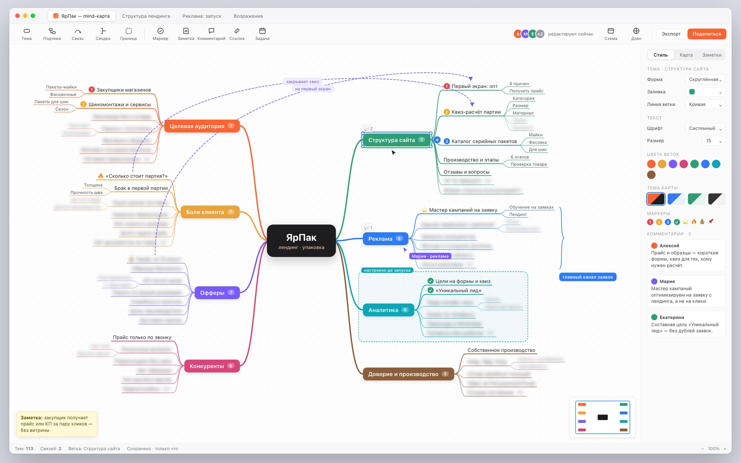This screenshot has height=463, width=741.
Task: Select the blue map theme thumbnail
Action: click(x=676, y=199)
